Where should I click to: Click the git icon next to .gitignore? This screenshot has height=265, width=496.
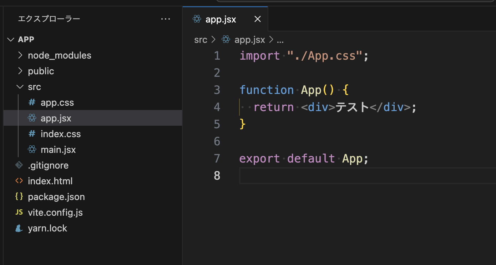[19, 165]
